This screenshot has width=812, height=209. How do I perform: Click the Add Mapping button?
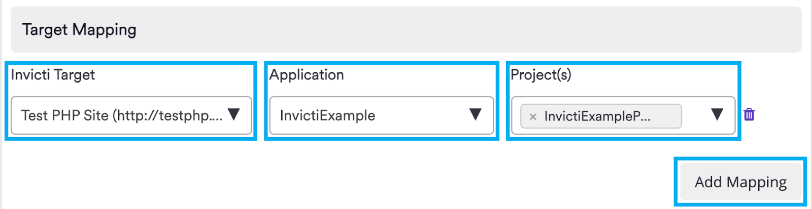click(x=740, y=182)
